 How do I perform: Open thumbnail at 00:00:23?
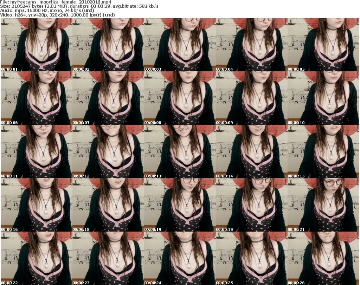point(108,258)
